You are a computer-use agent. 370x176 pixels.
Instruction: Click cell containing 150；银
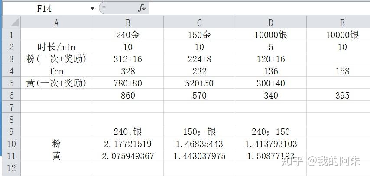[x=199, y=131]
